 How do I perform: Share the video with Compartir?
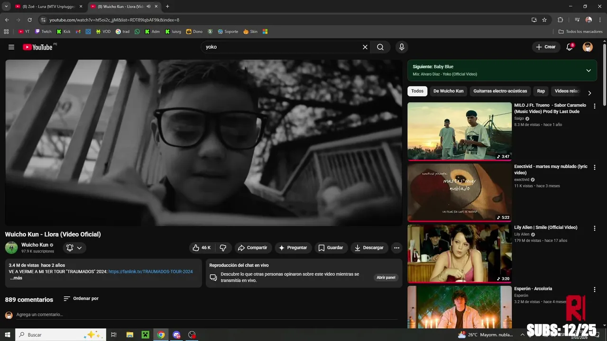click(253, 248)
